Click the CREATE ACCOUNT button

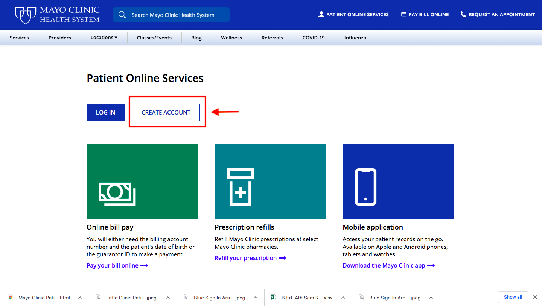tap(166, 112)
